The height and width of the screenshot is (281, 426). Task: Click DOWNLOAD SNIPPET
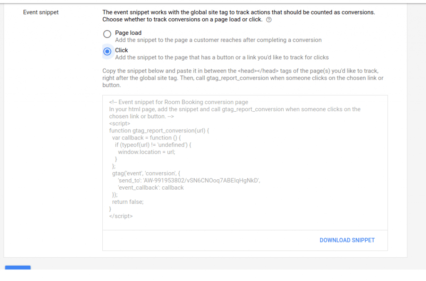347,240
